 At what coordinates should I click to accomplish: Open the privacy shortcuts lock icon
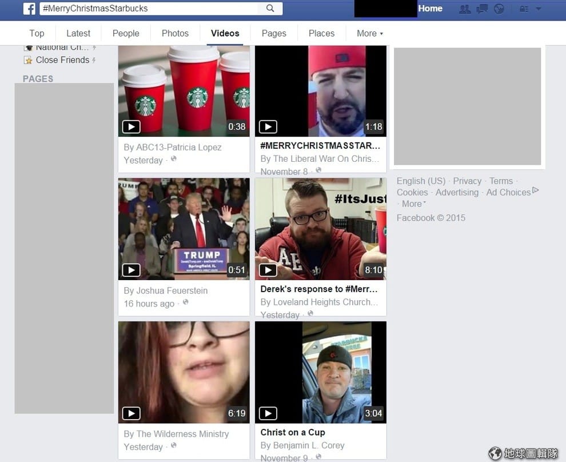(524, 9)
